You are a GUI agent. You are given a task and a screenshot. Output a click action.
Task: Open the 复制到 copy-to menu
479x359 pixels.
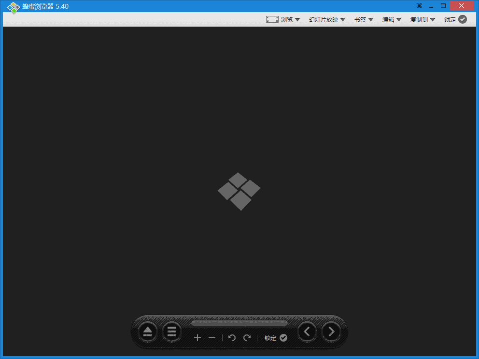point(421,19)
